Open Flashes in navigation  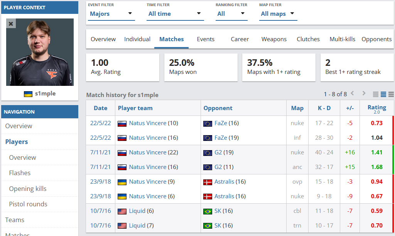[40, 173]
